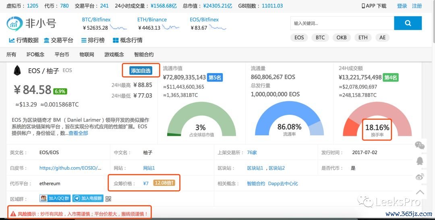
Task: Click the 第5名 ranking badge
Action: click(x=215, y=77)
